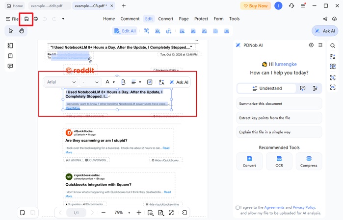Open the Tools tab
The image size is (343, 220).
point(234,19)
